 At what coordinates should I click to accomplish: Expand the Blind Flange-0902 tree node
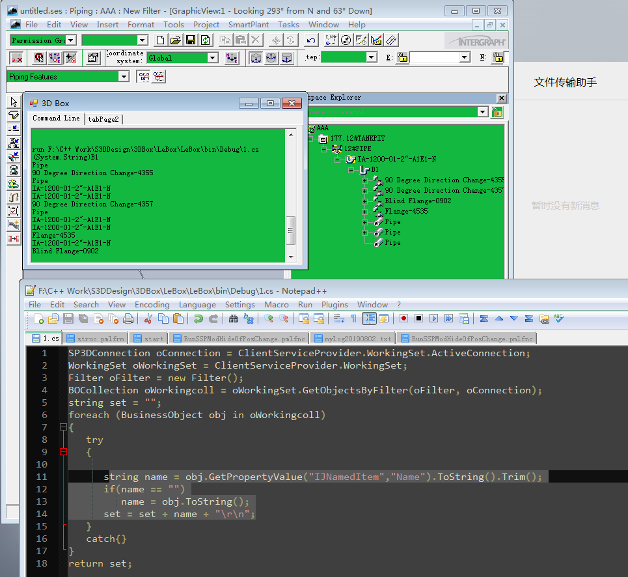click(x=364, y=201)
